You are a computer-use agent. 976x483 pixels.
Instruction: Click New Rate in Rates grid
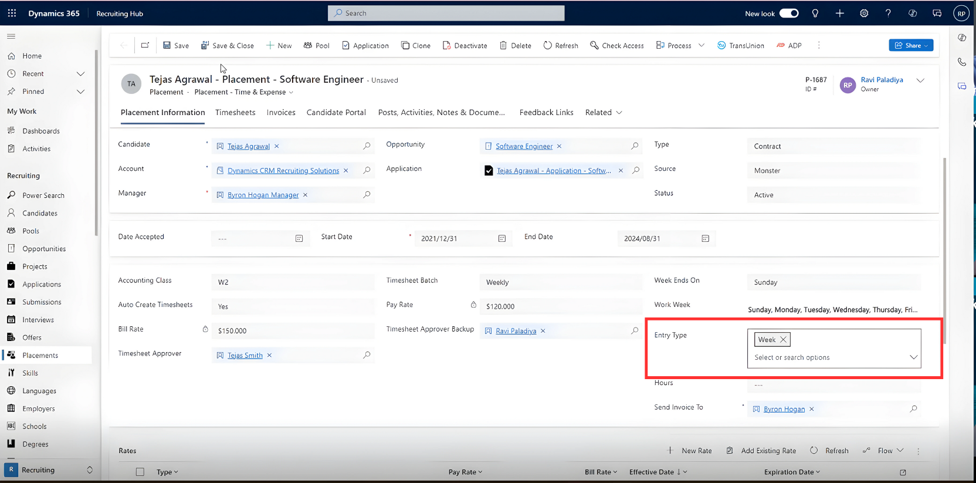coord(690,451)
